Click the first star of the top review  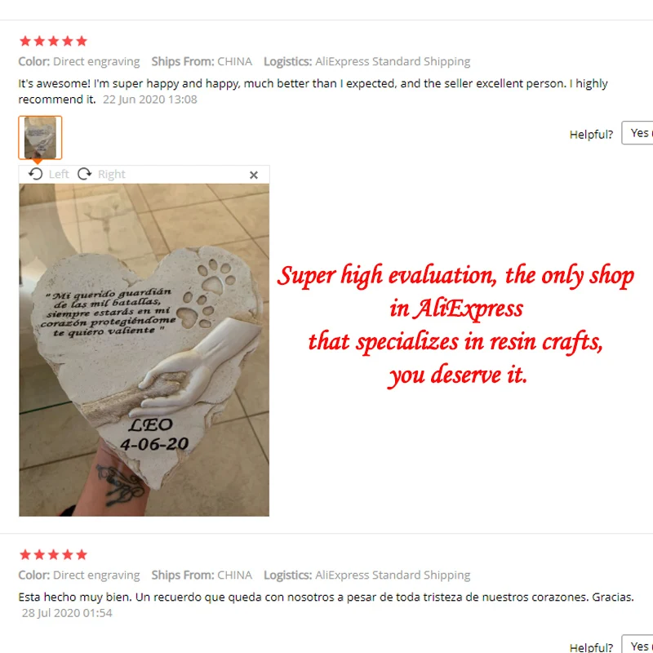tap(25, 41)
